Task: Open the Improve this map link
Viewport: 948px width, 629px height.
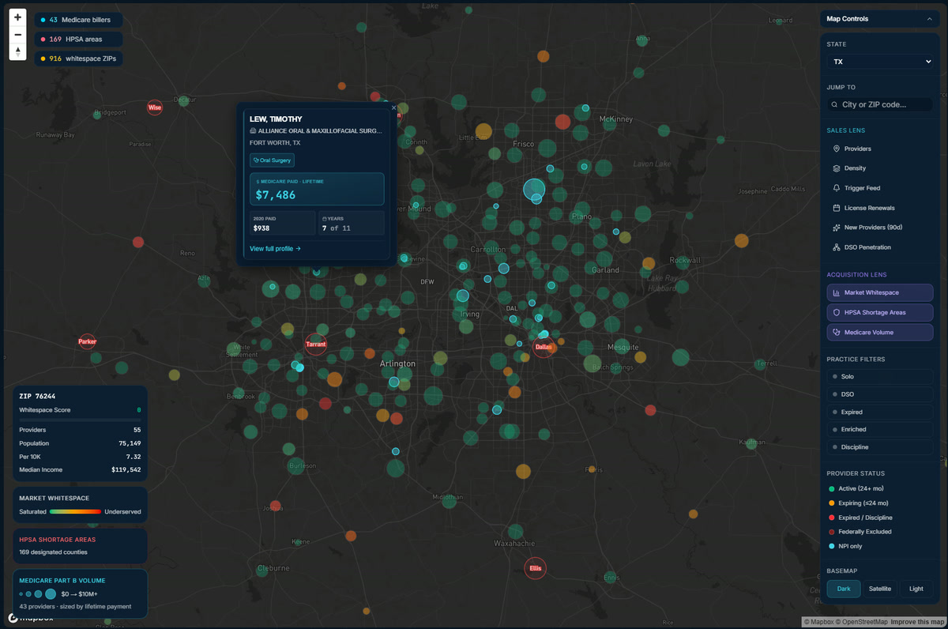Action: 917,622
